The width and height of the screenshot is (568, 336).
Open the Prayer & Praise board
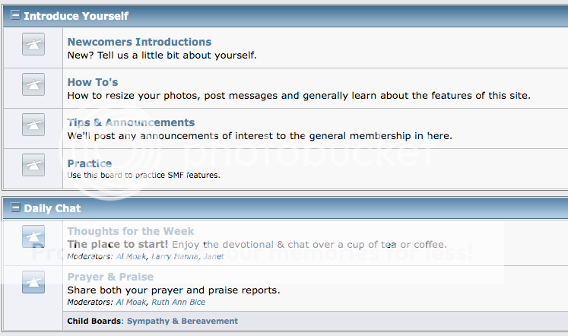[110, 277]
